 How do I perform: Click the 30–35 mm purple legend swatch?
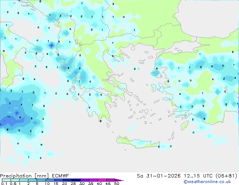85,180
